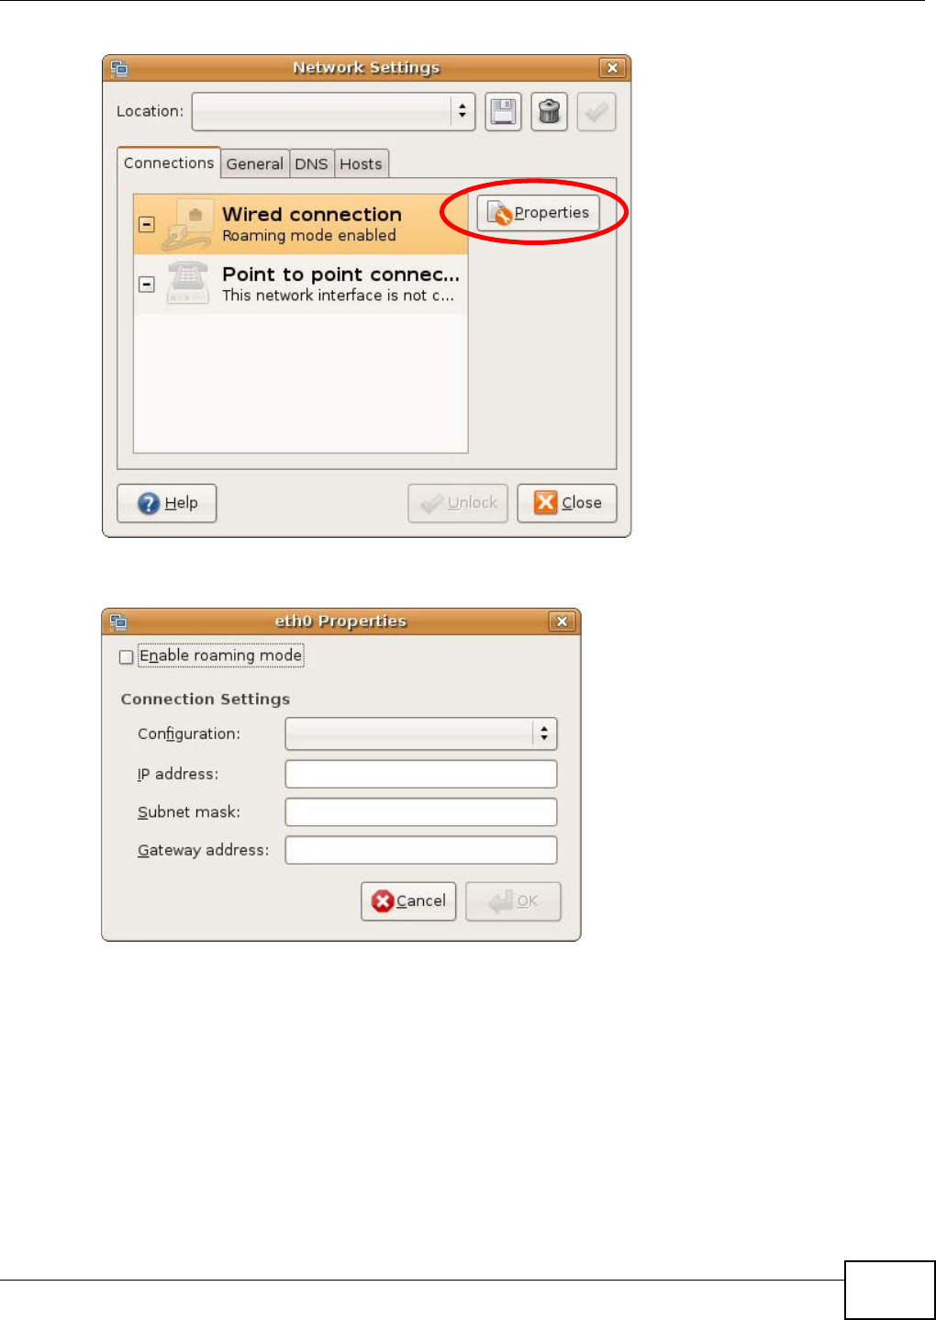The image size is (936, 1320).
Task: Open Properties for the wired connection
Action: click(x=538, y=213)
